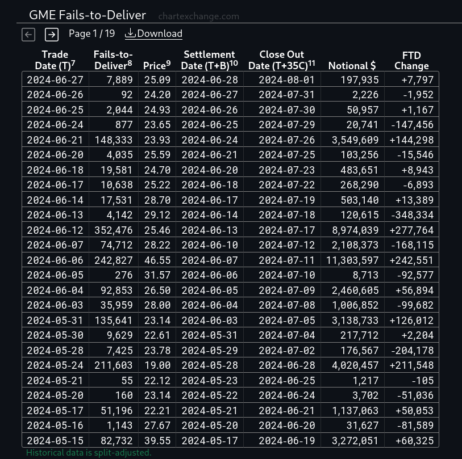
Task: Select fails-to-deliver value 276
Action: point(114,275)
